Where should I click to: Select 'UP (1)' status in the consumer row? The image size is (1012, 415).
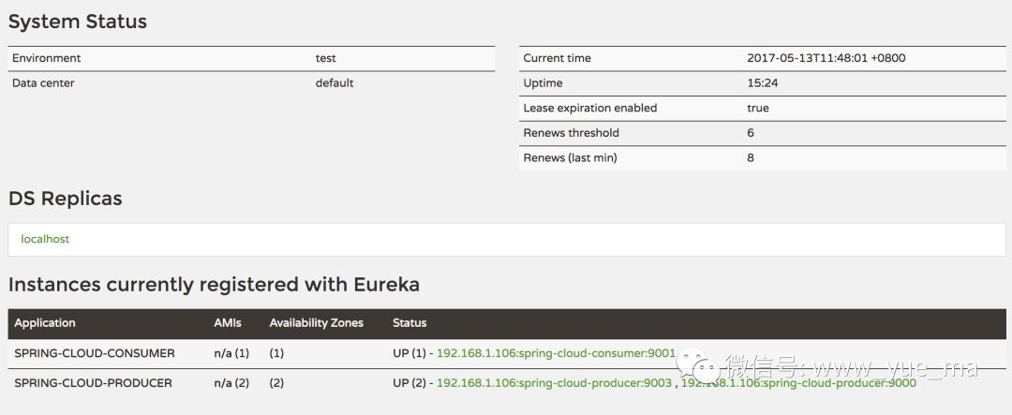409,353
